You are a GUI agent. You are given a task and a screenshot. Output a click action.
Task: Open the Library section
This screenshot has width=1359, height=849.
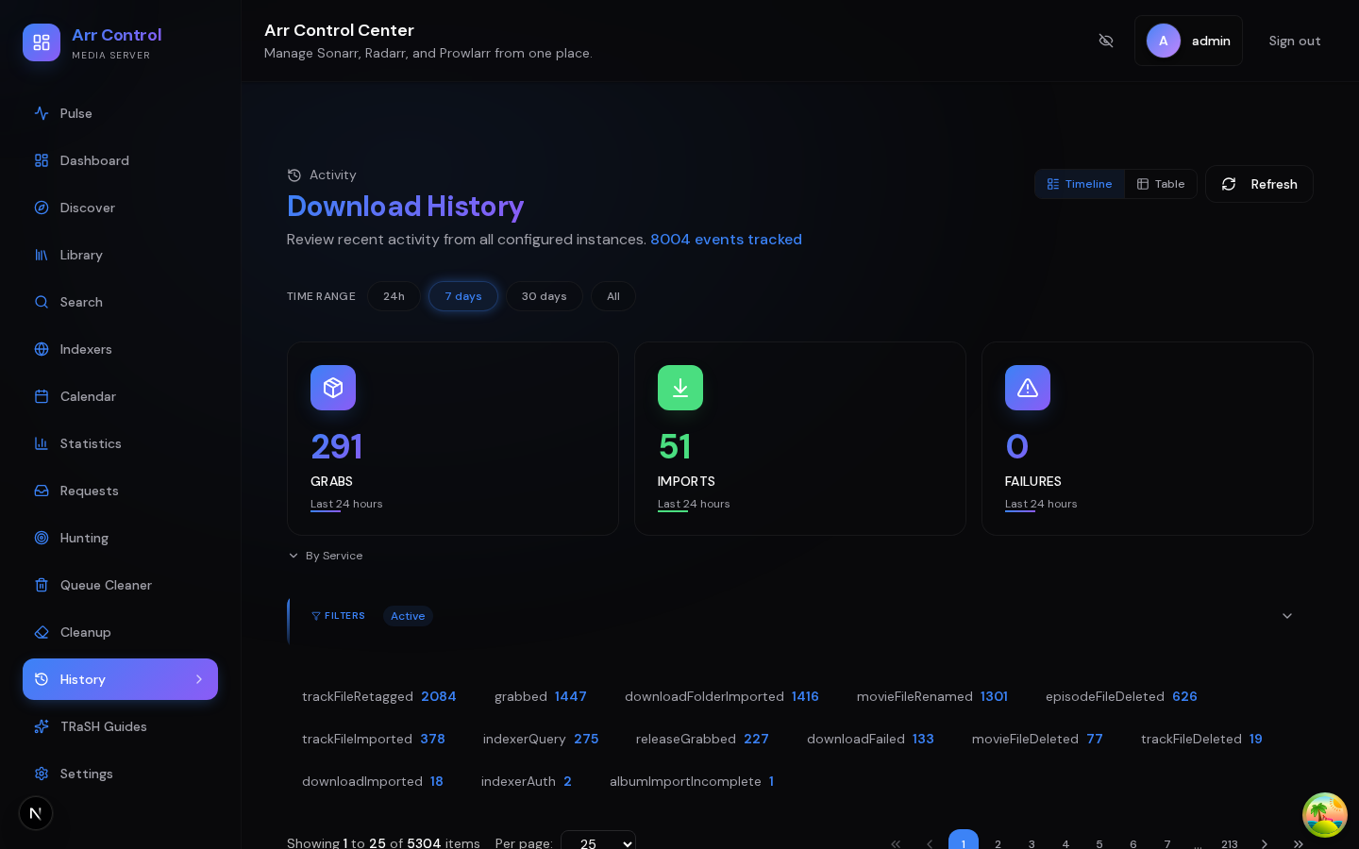pos(120,255)
